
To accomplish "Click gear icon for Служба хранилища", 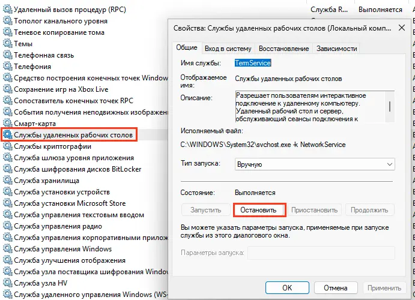I will (x=7, y=180).
